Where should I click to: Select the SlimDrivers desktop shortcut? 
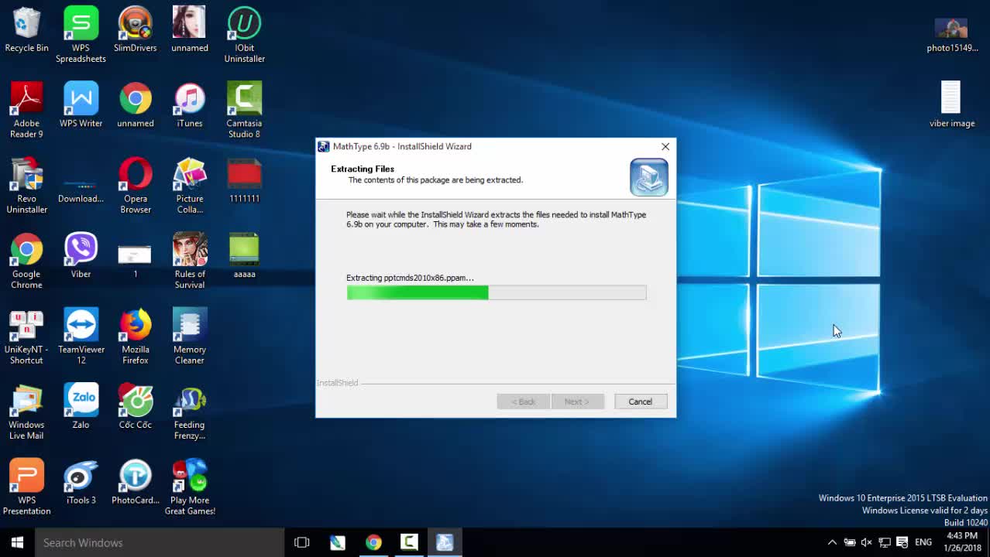coord(136,29)
